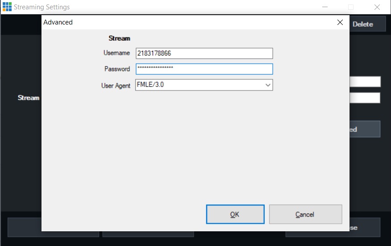Click the Password input field
The height and width of the screenshot is (246, 391).
click(204, 69)
